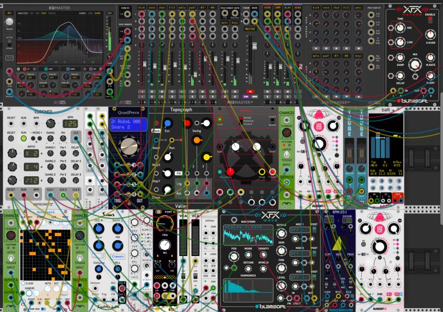This screenshot has width=443, height=312.
Task: Solo the snre channel in MixMaster
Action: (x=152, y=96)
